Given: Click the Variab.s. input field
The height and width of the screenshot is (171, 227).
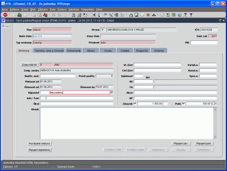Looking at the screenshot, I should coord(208,65).
